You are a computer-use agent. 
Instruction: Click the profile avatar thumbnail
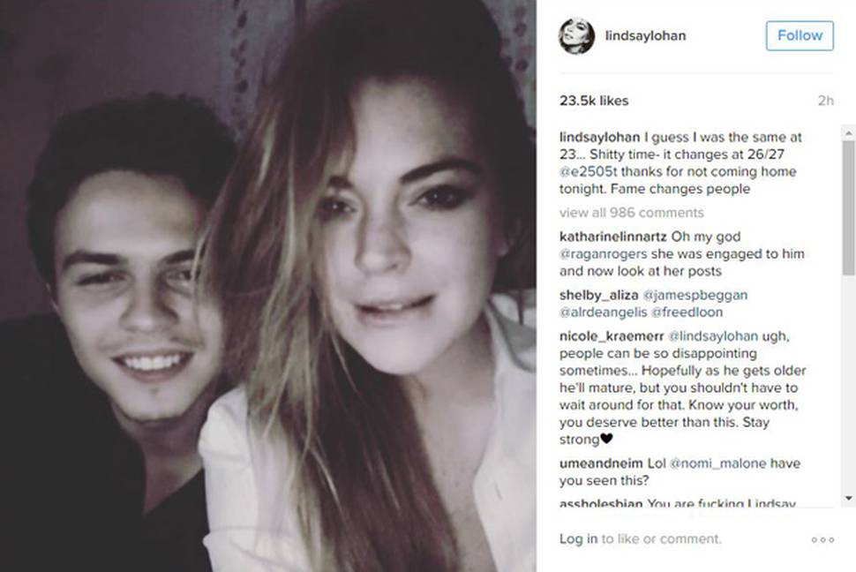tap(576, 36)
